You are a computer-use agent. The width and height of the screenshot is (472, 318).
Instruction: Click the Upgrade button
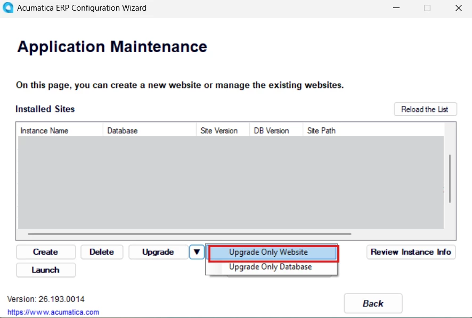(158, 252)
